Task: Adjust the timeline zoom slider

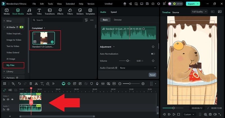Action: click(x=130, y=84)
